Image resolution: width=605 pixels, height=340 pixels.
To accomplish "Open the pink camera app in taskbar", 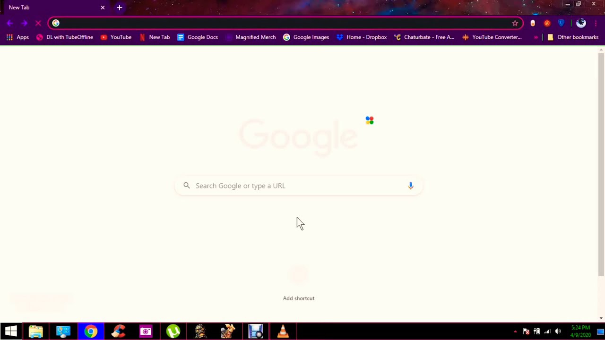I will pyautogui.click(x=146, y=331).
